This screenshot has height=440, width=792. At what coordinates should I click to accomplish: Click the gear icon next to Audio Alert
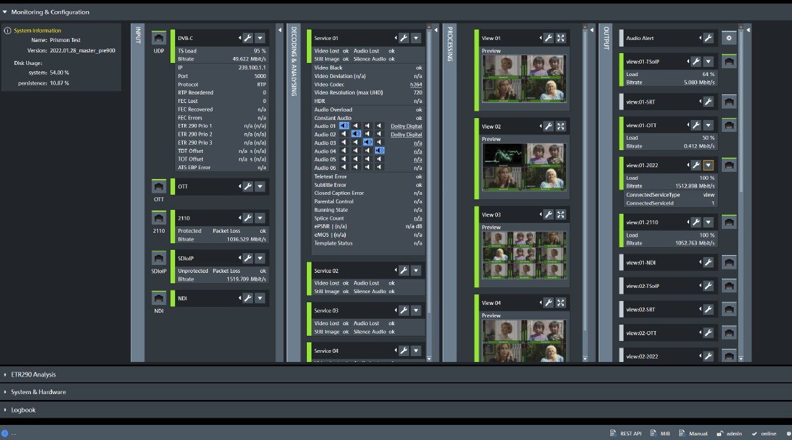pos(729,37)
